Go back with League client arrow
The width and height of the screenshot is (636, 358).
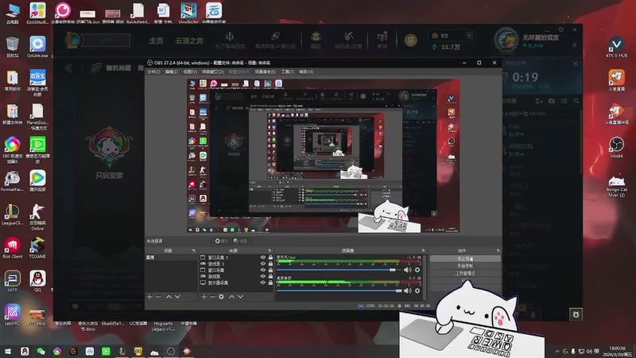68,68
